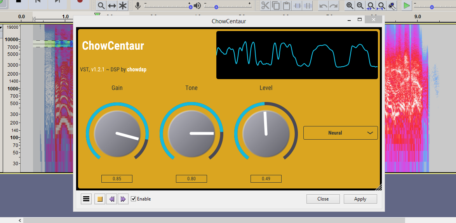This screenshot has height=223, width=456.
Task: Click the Close button in ChowCentaur dialog
Action: coord(323,199)
